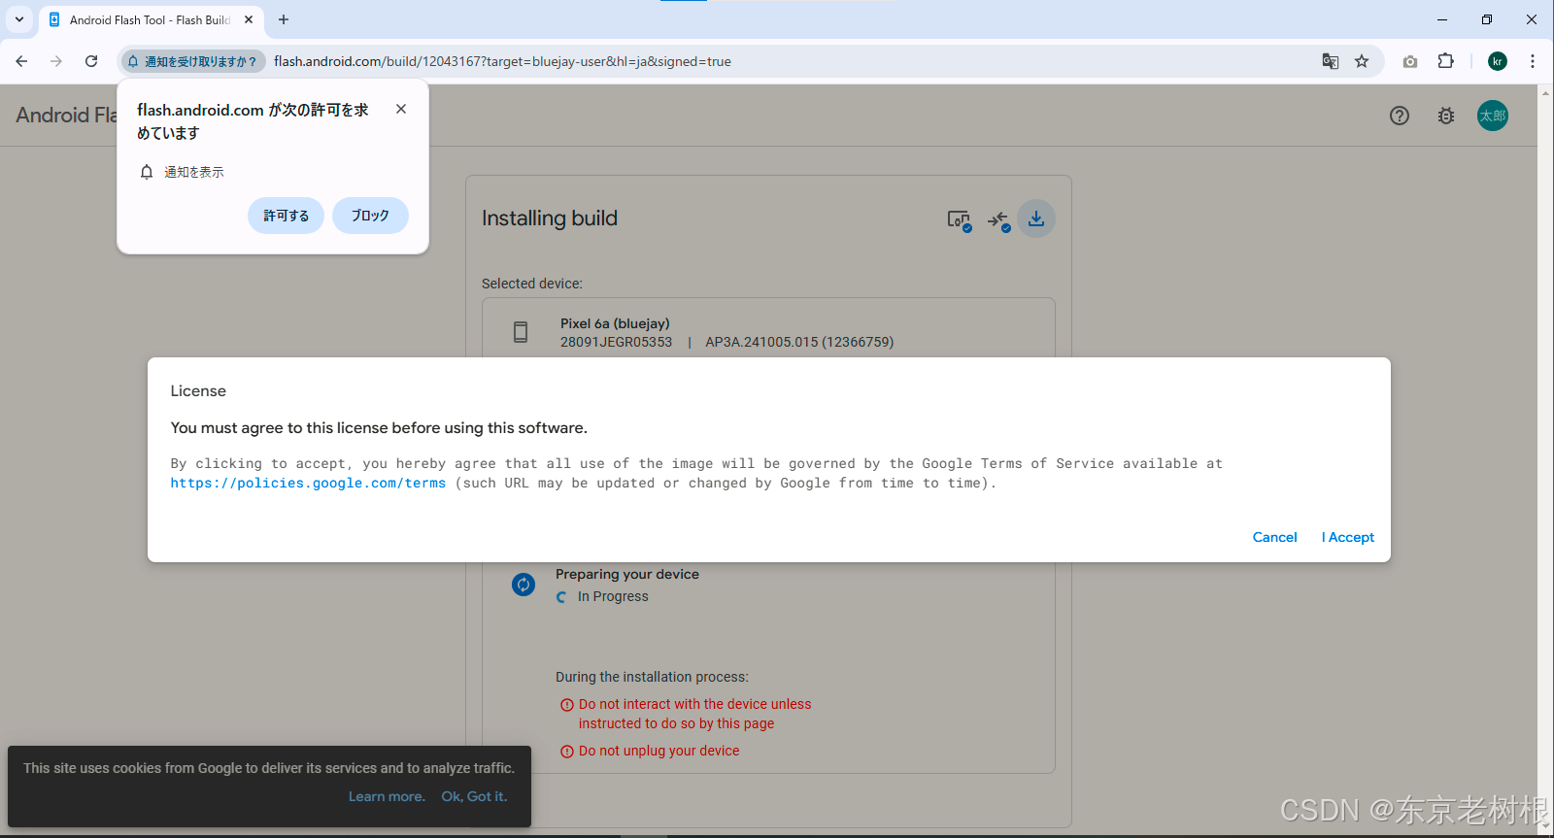
Task: Click I Accept in the License dialog
Action: point(1347,537)
